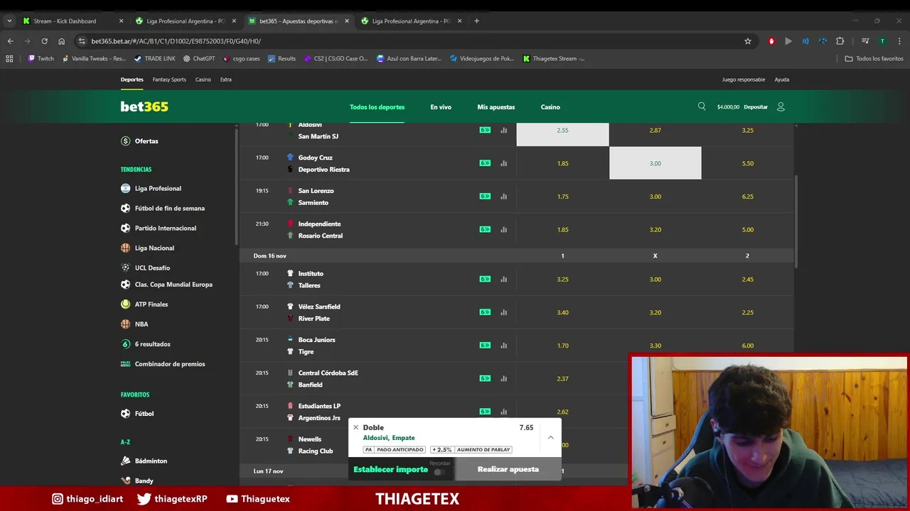Switch to first Liga Profesional Argentina tab
This screenshot has height=511, width=910.
point(186,21)
